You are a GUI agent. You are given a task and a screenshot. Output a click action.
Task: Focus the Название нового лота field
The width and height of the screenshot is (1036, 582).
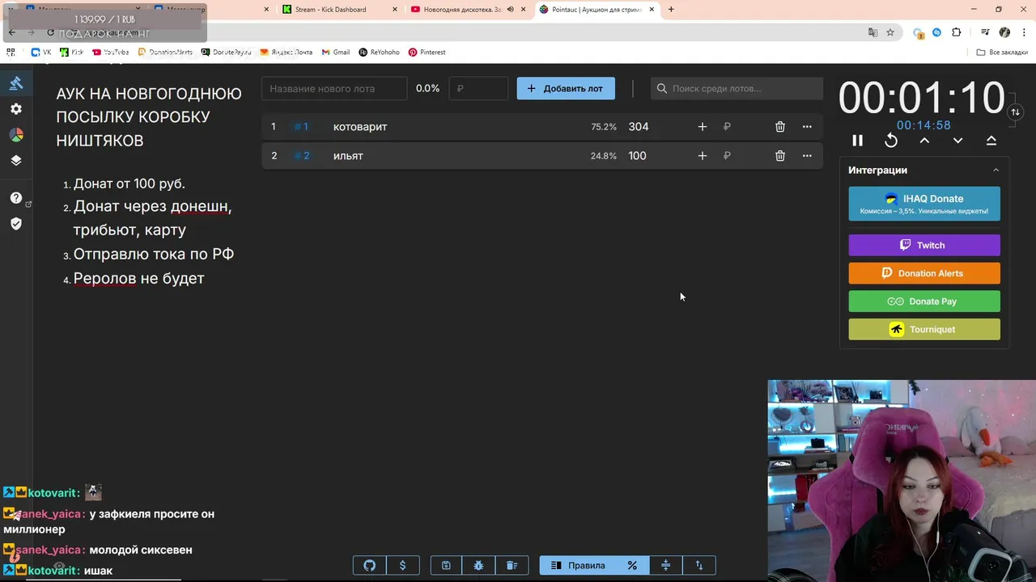pyautogui.click(x=334, y=88)
